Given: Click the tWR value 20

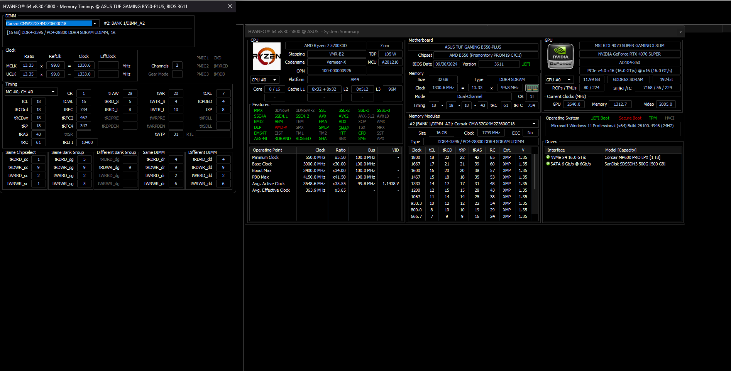Looking at the screenshot, I should click(x=176, y=93).
